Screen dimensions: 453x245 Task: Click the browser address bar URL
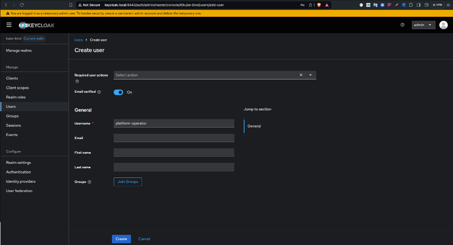164,5
